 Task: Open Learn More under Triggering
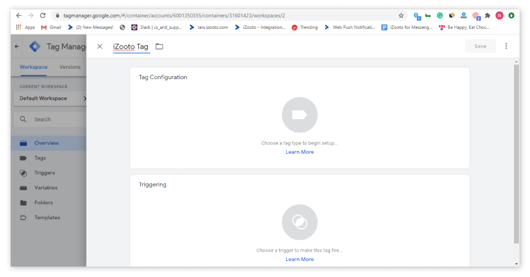(x=299, y=259)
